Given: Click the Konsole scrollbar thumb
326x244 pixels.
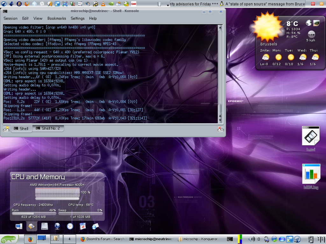Looking at the screenshot, I should pyautogui.click(x=220, y=108).
